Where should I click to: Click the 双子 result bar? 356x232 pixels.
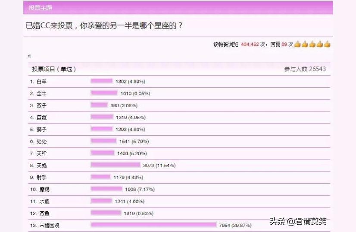[x=99, y=105]
